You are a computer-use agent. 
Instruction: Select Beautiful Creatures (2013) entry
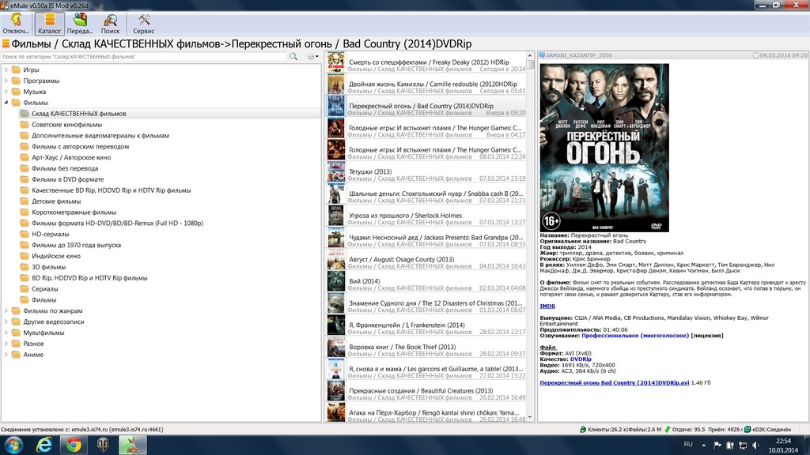[x=426, y=392]
